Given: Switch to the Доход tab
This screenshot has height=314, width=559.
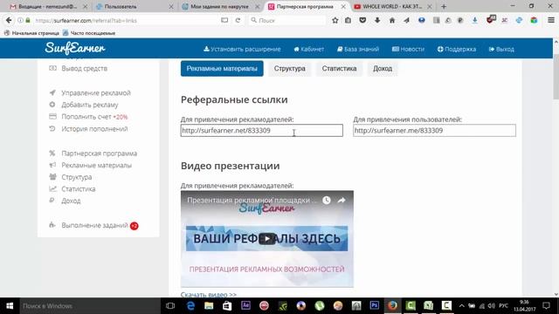Looking at the screenshot, I should (383, 68).
